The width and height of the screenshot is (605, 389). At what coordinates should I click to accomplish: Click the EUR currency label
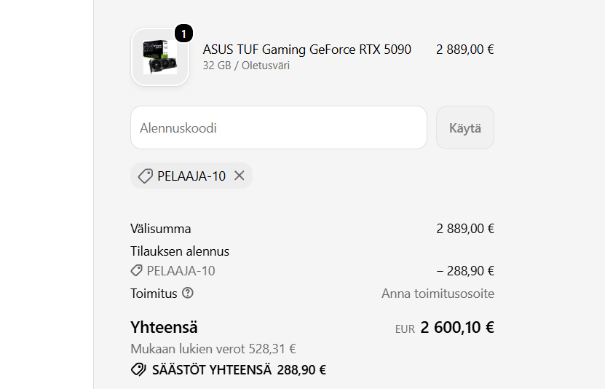(405, 329)
